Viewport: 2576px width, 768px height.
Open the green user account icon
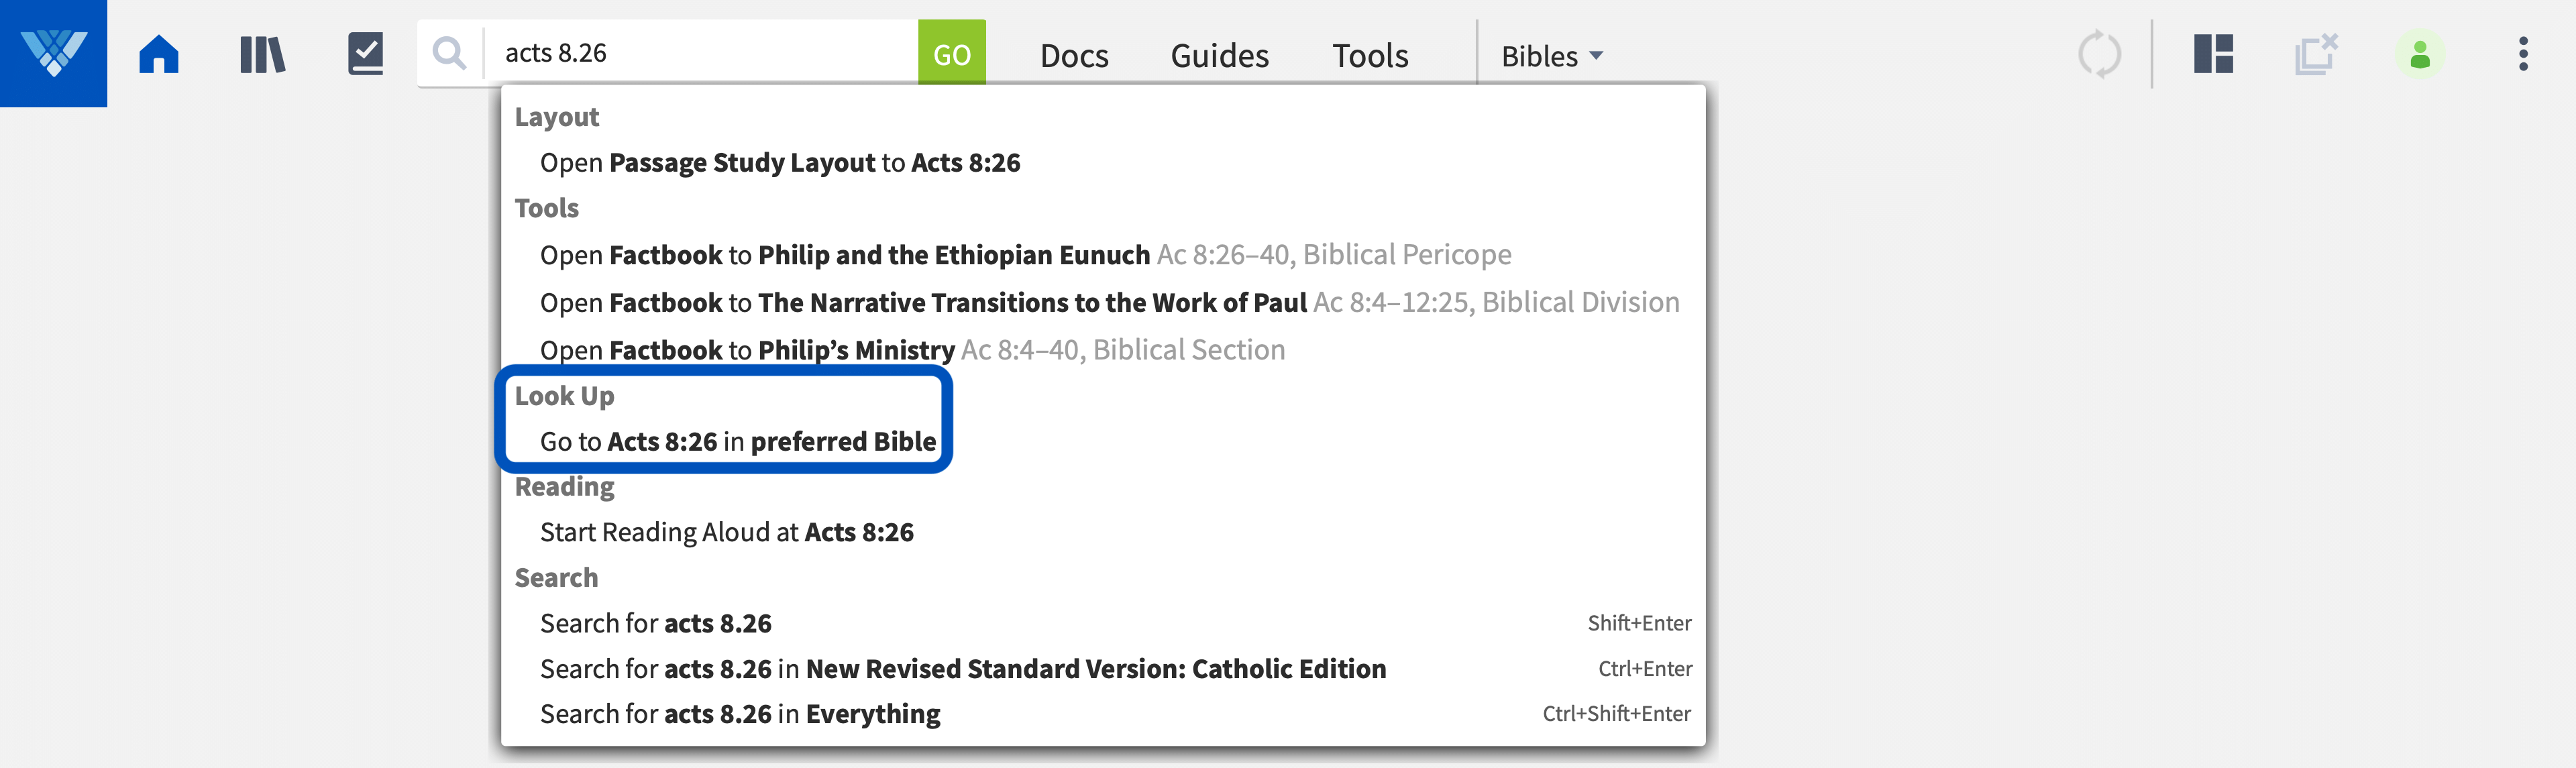tap(2420, 54)
